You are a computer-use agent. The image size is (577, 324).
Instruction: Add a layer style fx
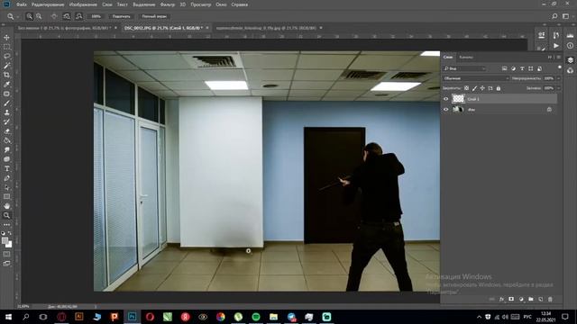(501, 300)
